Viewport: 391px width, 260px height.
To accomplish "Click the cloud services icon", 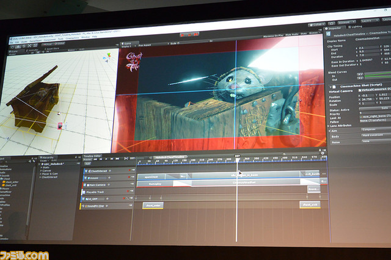I will pyautogui.click(x=331, y=23).
